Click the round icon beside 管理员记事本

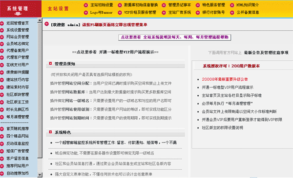(164, 5)
